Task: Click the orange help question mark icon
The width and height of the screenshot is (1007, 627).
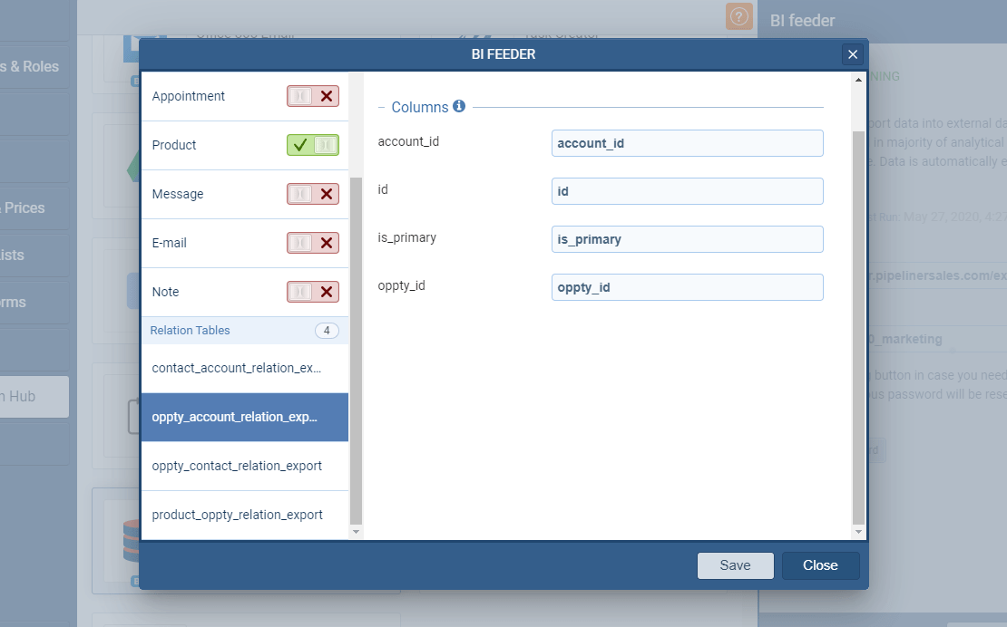Action: [739, 16]
